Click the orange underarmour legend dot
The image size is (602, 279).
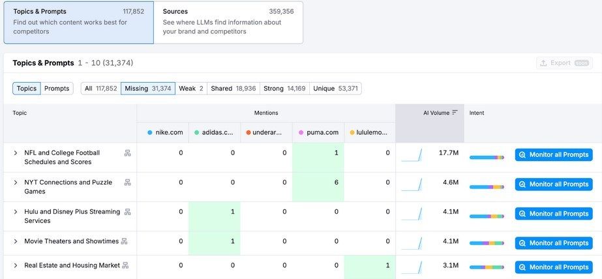(248, 132)
